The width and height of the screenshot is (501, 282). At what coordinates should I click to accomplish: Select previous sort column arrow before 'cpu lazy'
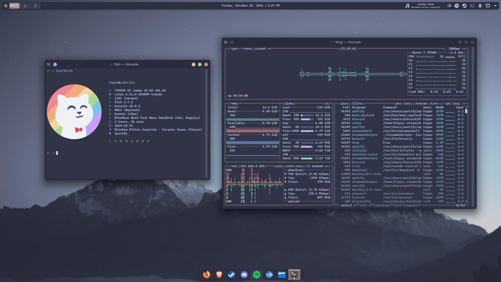[x=442, y=103]
